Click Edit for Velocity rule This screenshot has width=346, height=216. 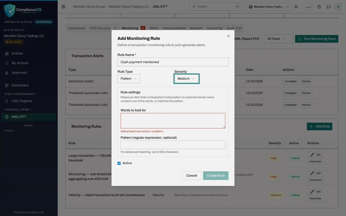coord(315,192)
